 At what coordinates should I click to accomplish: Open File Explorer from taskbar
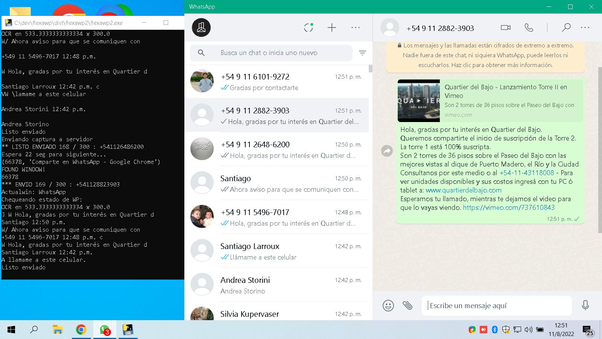click(x=58, y=330)
